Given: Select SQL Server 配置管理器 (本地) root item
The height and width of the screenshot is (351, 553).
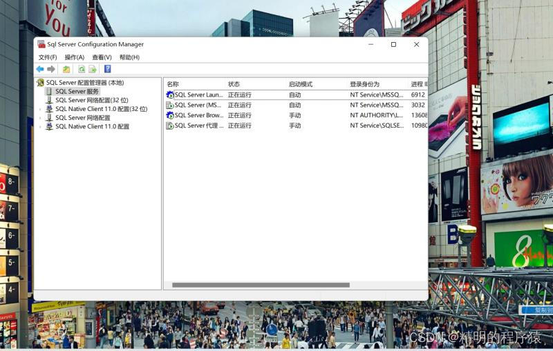Looking at the screenshot, I should coord(85,83).
